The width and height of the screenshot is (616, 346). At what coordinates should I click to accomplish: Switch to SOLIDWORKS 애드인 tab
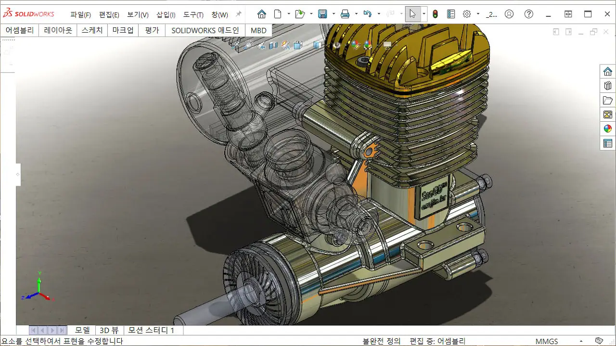tap(205, 30)
